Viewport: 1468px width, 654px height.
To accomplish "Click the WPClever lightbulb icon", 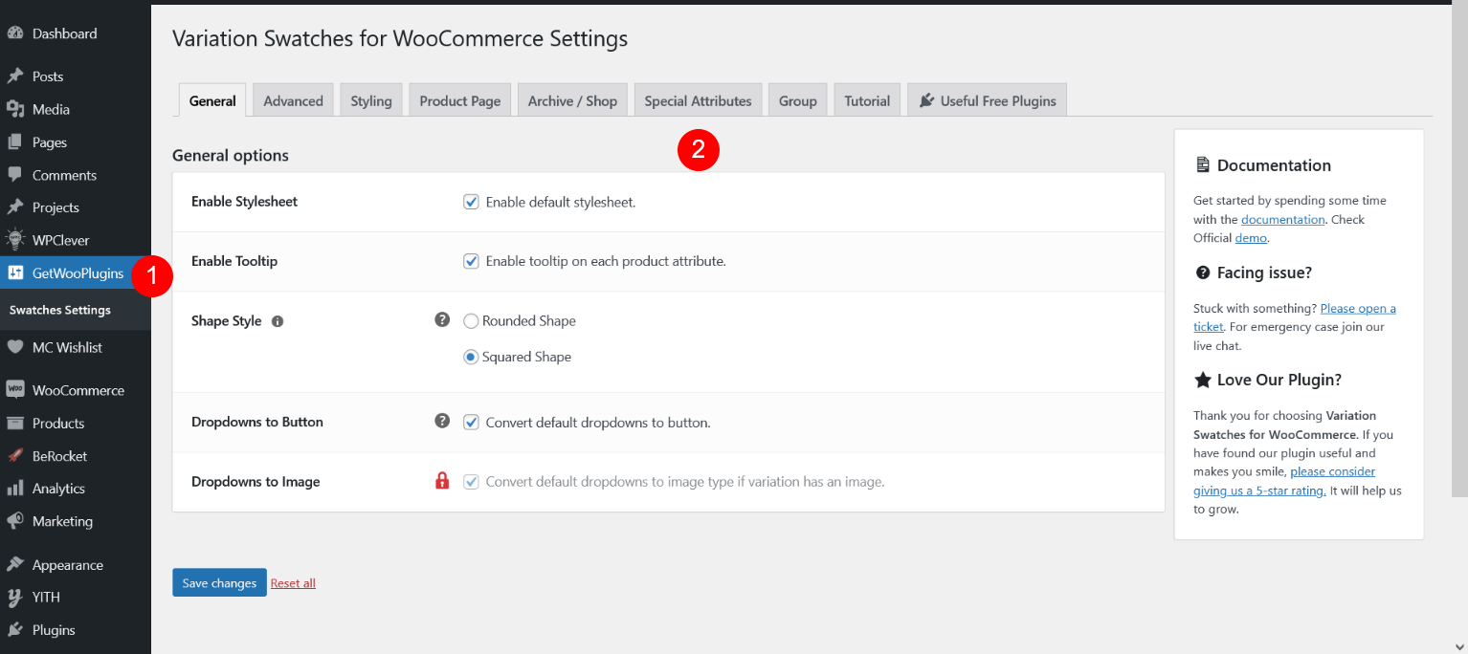I will tap(15, 240).
